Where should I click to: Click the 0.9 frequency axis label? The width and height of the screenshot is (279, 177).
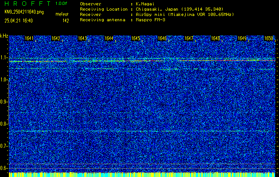(4, 102)
